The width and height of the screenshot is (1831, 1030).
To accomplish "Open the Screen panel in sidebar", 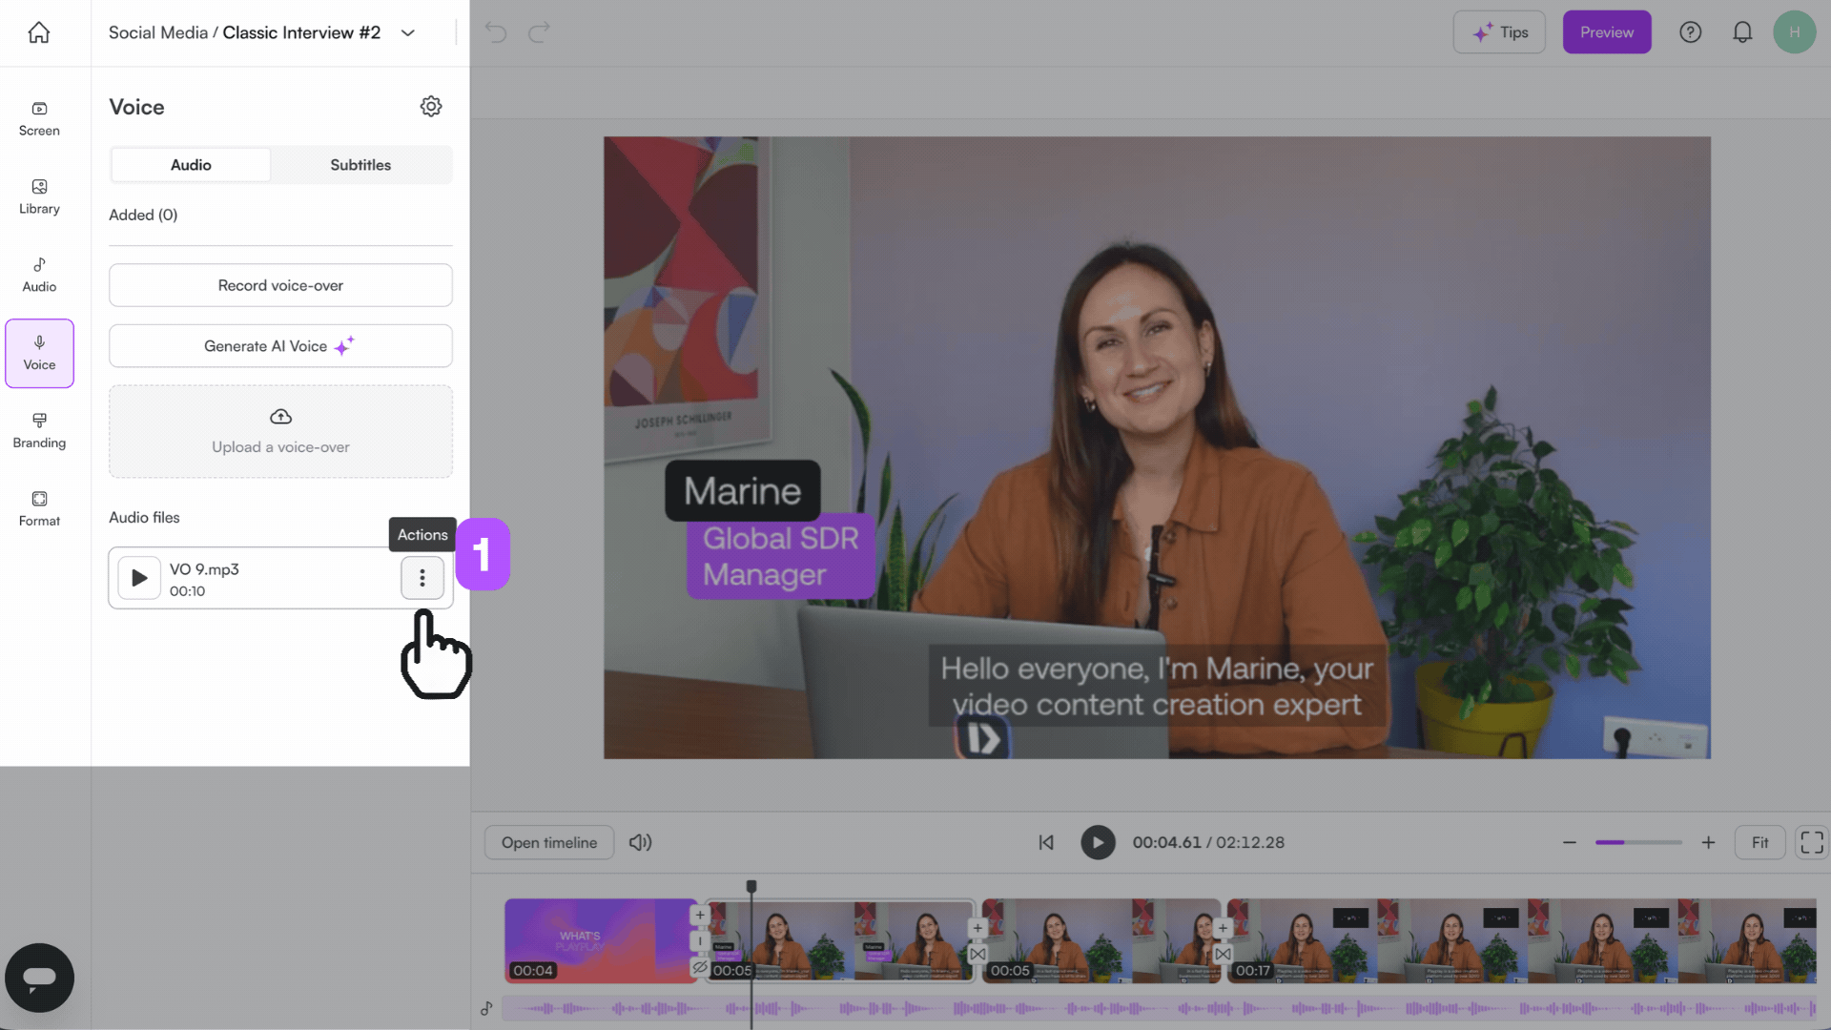I will click(39, 119).
